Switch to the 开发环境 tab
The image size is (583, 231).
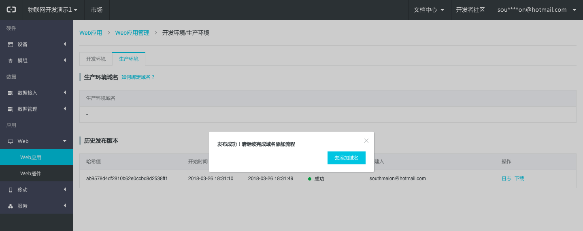pos(96,59)
